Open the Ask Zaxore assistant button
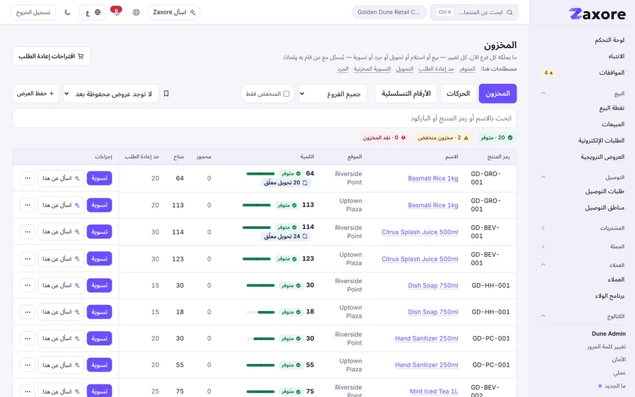 (174, 12)
